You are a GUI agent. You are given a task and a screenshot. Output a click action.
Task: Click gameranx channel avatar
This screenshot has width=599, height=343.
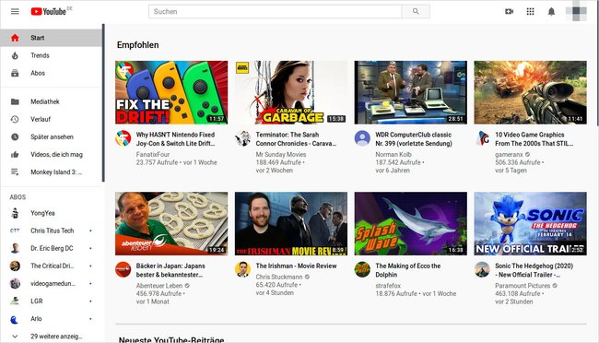[x=482, y=138]
